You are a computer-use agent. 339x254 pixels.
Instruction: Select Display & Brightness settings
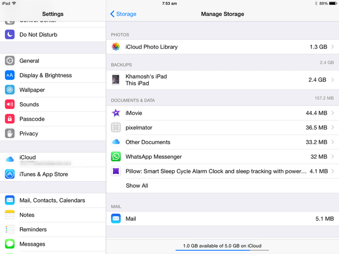(x=53, y=75)
